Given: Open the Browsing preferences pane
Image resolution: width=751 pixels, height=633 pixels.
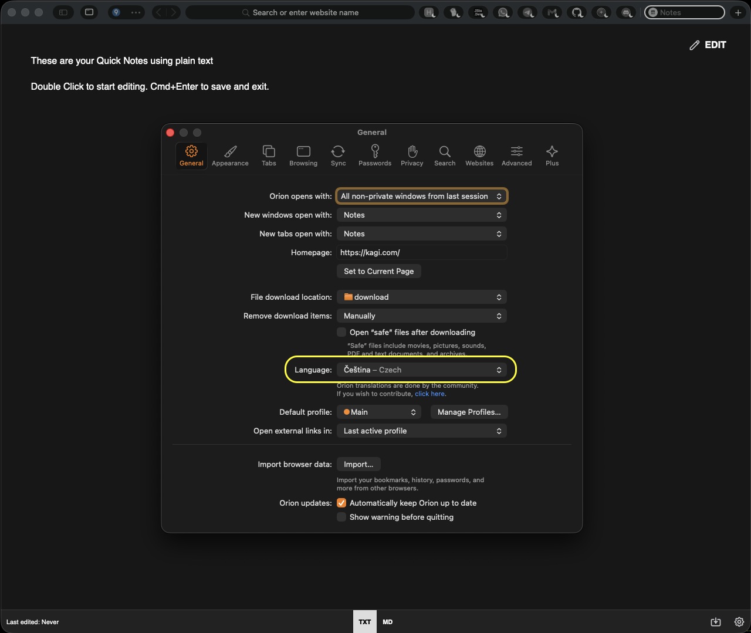Looking at the screenshot, I should [303, 155].
